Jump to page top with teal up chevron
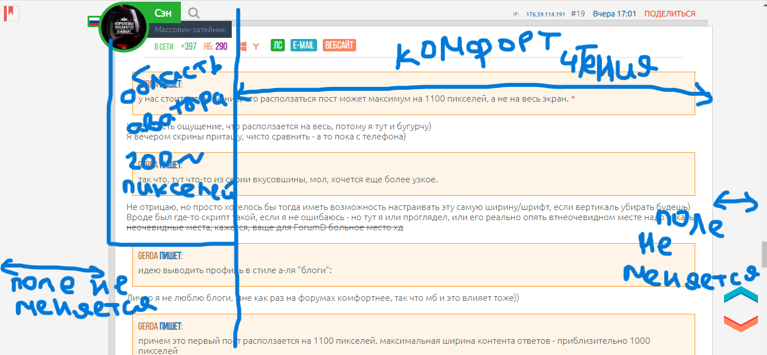Screen dimensions: 767x355 [x=740, y=295]
